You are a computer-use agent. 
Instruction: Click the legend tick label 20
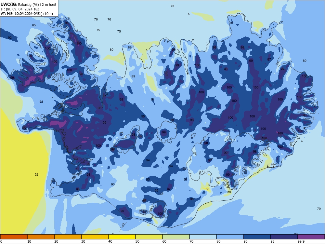56,241
